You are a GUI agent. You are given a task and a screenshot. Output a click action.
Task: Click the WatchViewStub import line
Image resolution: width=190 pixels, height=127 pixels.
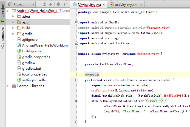point(121,33)
